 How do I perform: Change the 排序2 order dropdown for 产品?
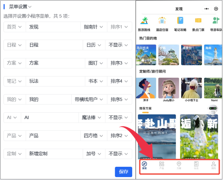tap(119, 136)
